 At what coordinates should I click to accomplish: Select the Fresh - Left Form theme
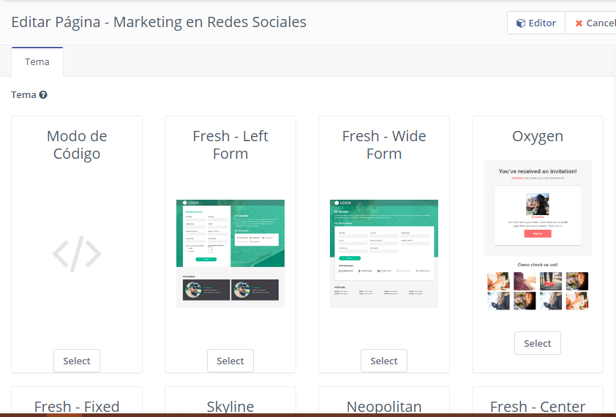click(230, 361)
